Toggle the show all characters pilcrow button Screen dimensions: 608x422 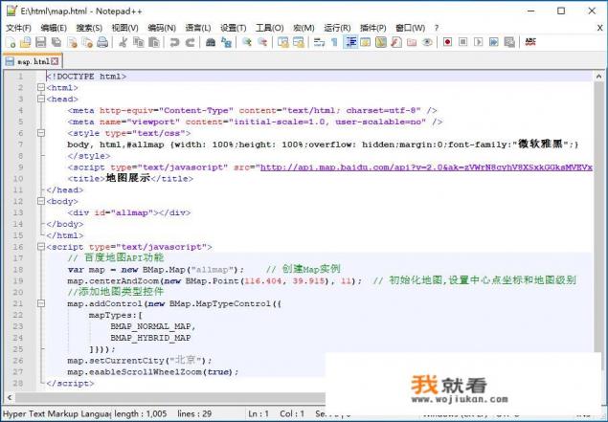[333, 42]
